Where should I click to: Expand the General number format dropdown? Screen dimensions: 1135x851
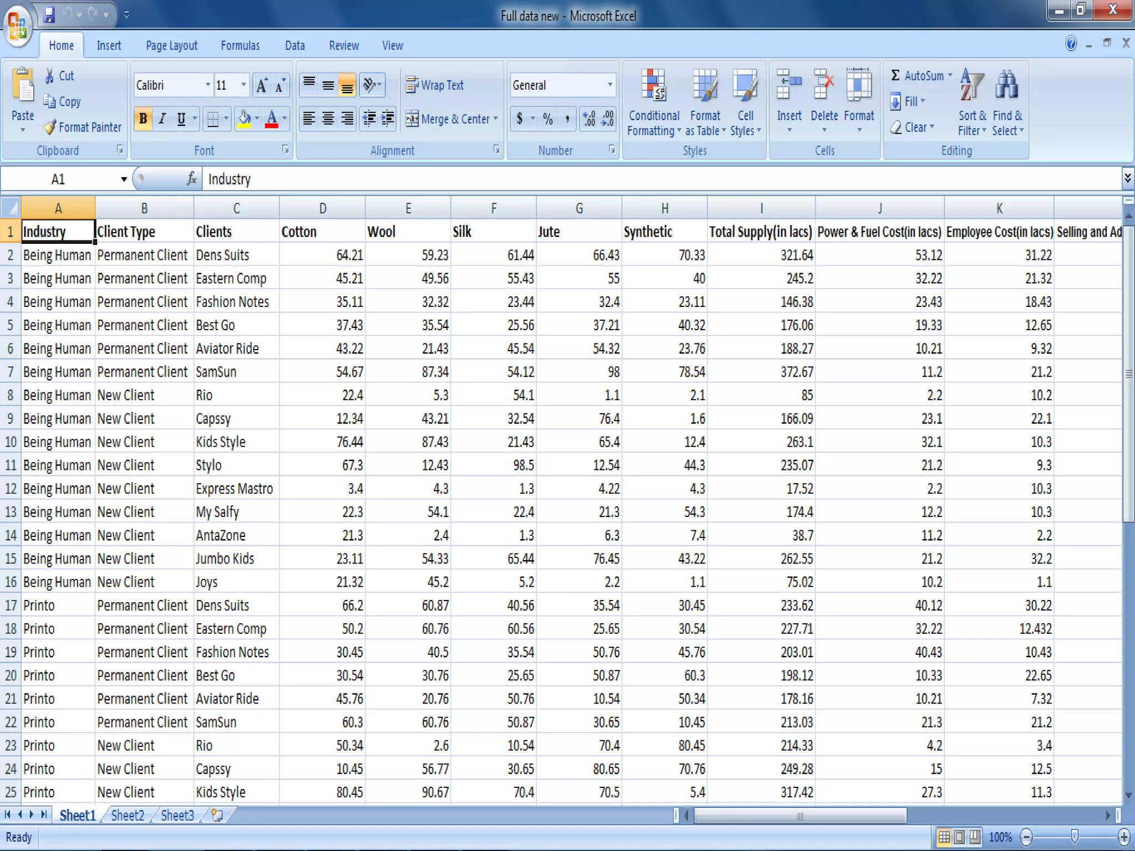pyautogui.click(x=610, y=85)
